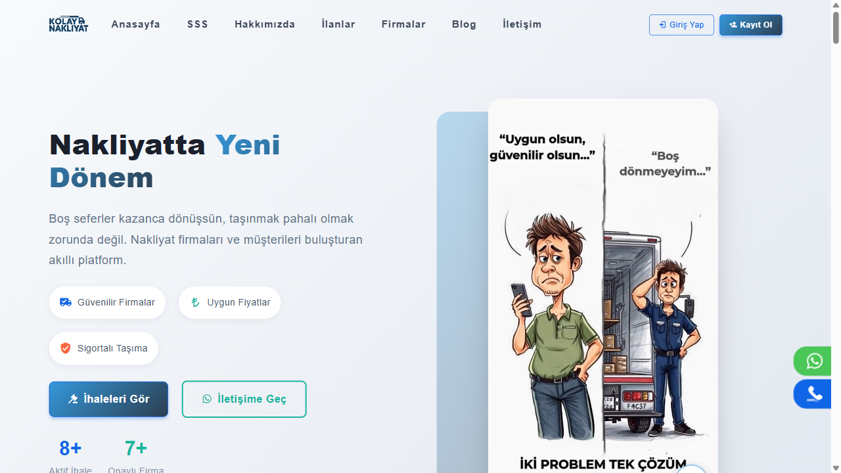This screenshot has height=473, width=841.
Task: Click the lira icon beside Uygun Fiyatlar
Action: tap(195, 302)
